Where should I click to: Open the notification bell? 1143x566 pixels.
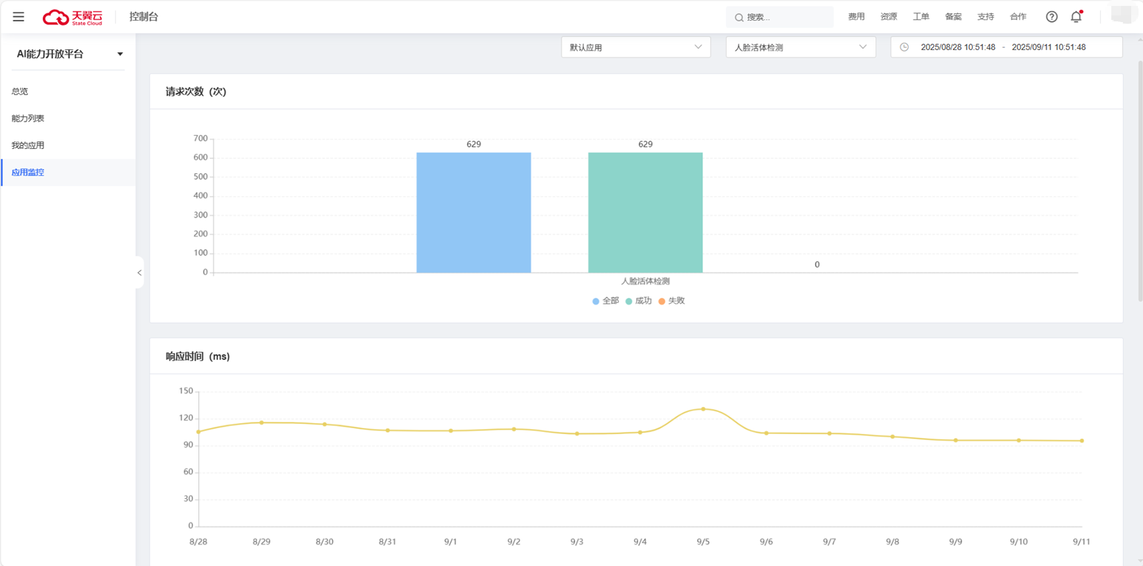click(1076, 16)
